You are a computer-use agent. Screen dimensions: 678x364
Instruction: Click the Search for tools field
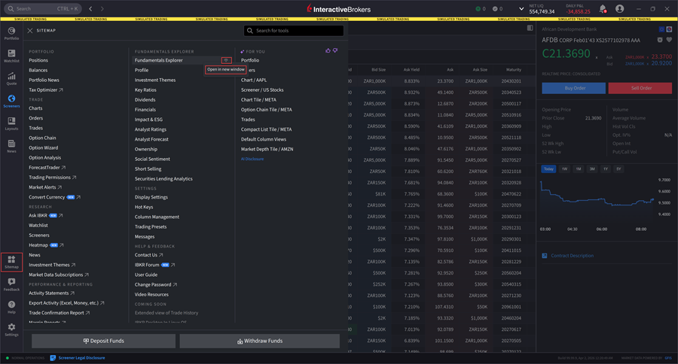tap(294, 31)
